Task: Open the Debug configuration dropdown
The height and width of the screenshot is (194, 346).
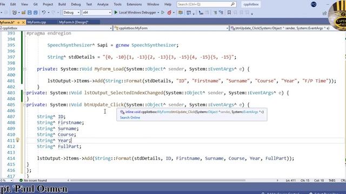Action: coord(71,12)
